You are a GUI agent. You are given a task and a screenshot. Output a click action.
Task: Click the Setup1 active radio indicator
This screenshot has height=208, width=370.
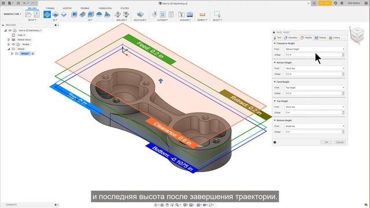pos(32,54)
